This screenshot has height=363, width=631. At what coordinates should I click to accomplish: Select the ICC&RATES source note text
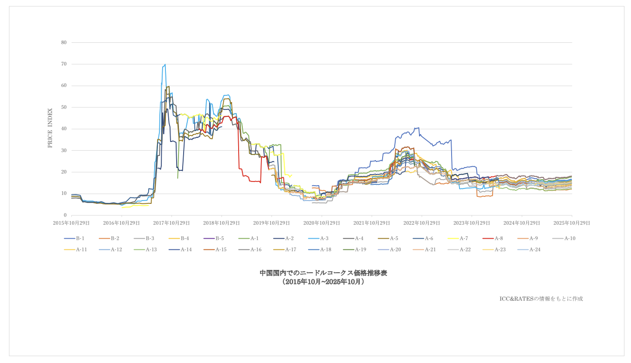[541, 299]
